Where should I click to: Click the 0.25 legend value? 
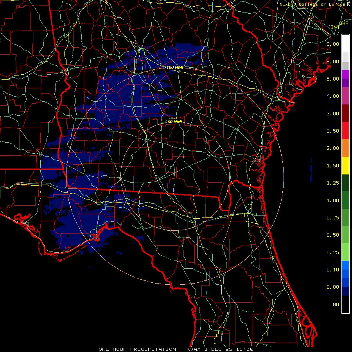tap(333, 253)
